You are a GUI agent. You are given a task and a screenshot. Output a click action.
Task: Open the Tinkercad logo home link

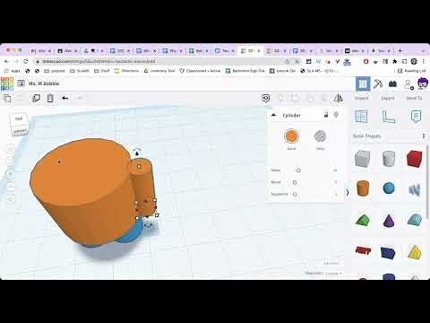click(7, 83)
